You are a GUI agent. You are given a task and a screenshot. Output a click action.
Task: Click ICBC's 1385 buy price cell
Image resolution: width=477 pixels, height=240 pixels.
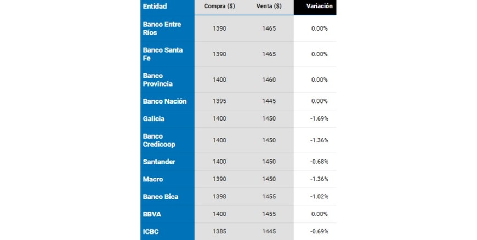219,232
